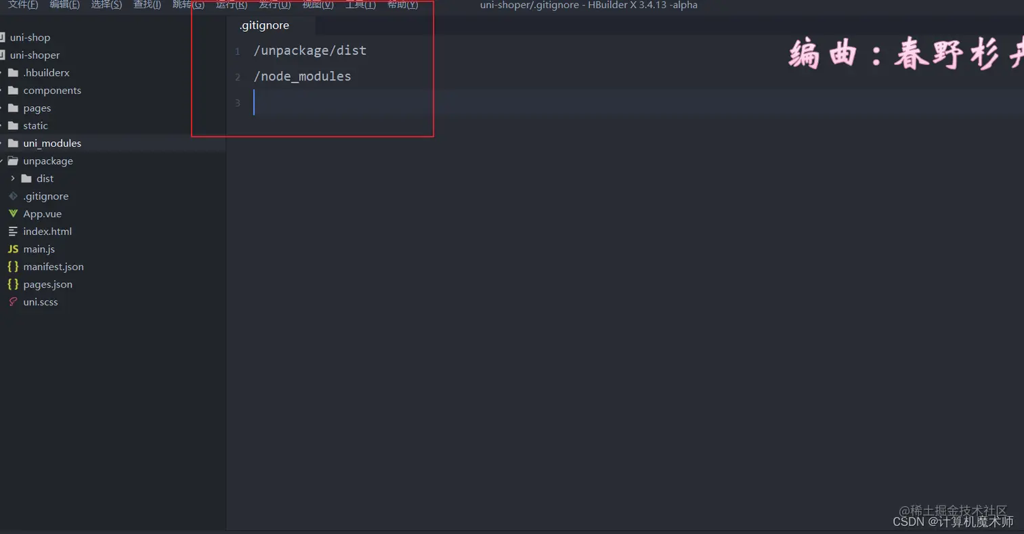Open the 帮助(Y) menu
The width and height of the screenshot is (1024, 534).
(x=403, y=5)
